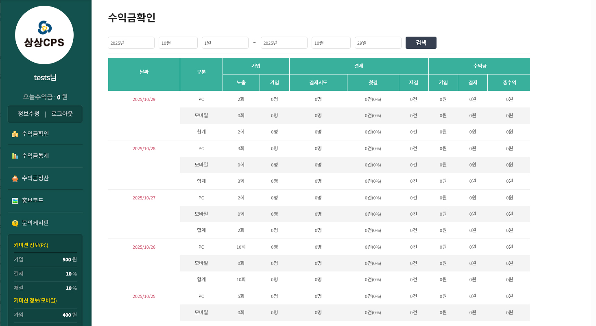The width and height of the screenshot is (596, 326).
Task: Click the 로그아웃 link
Action: [62, 114]
